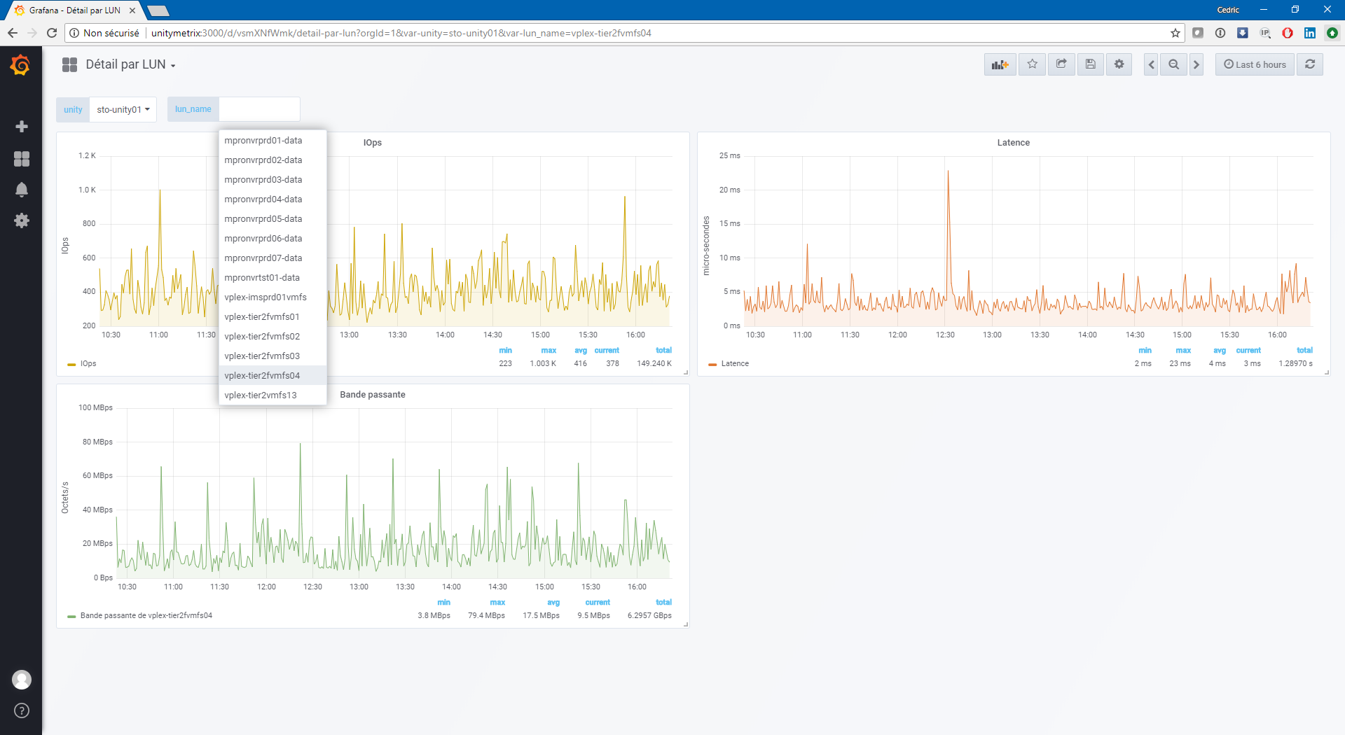This screenshot has height=735, width=1345.
Task: Select vplex-tier2fvmfs01 from the list
Action: pyautogui.click(x=262, y=317)
